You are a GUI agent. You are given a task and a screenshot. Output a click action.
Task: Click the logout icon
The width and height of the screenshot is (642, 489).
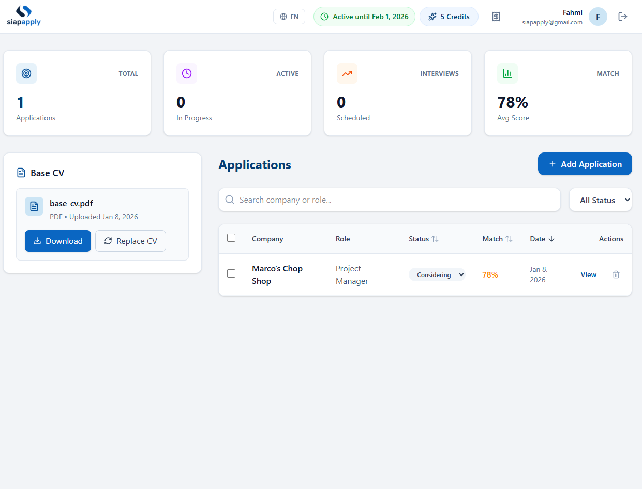point(623,17)
